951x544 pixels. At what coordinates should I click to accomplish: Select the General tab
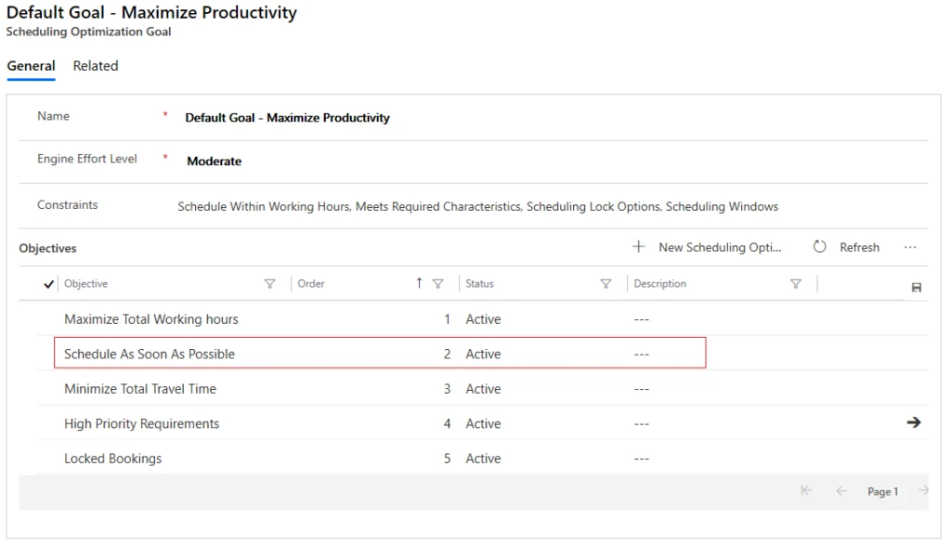(x=31, y=66)
